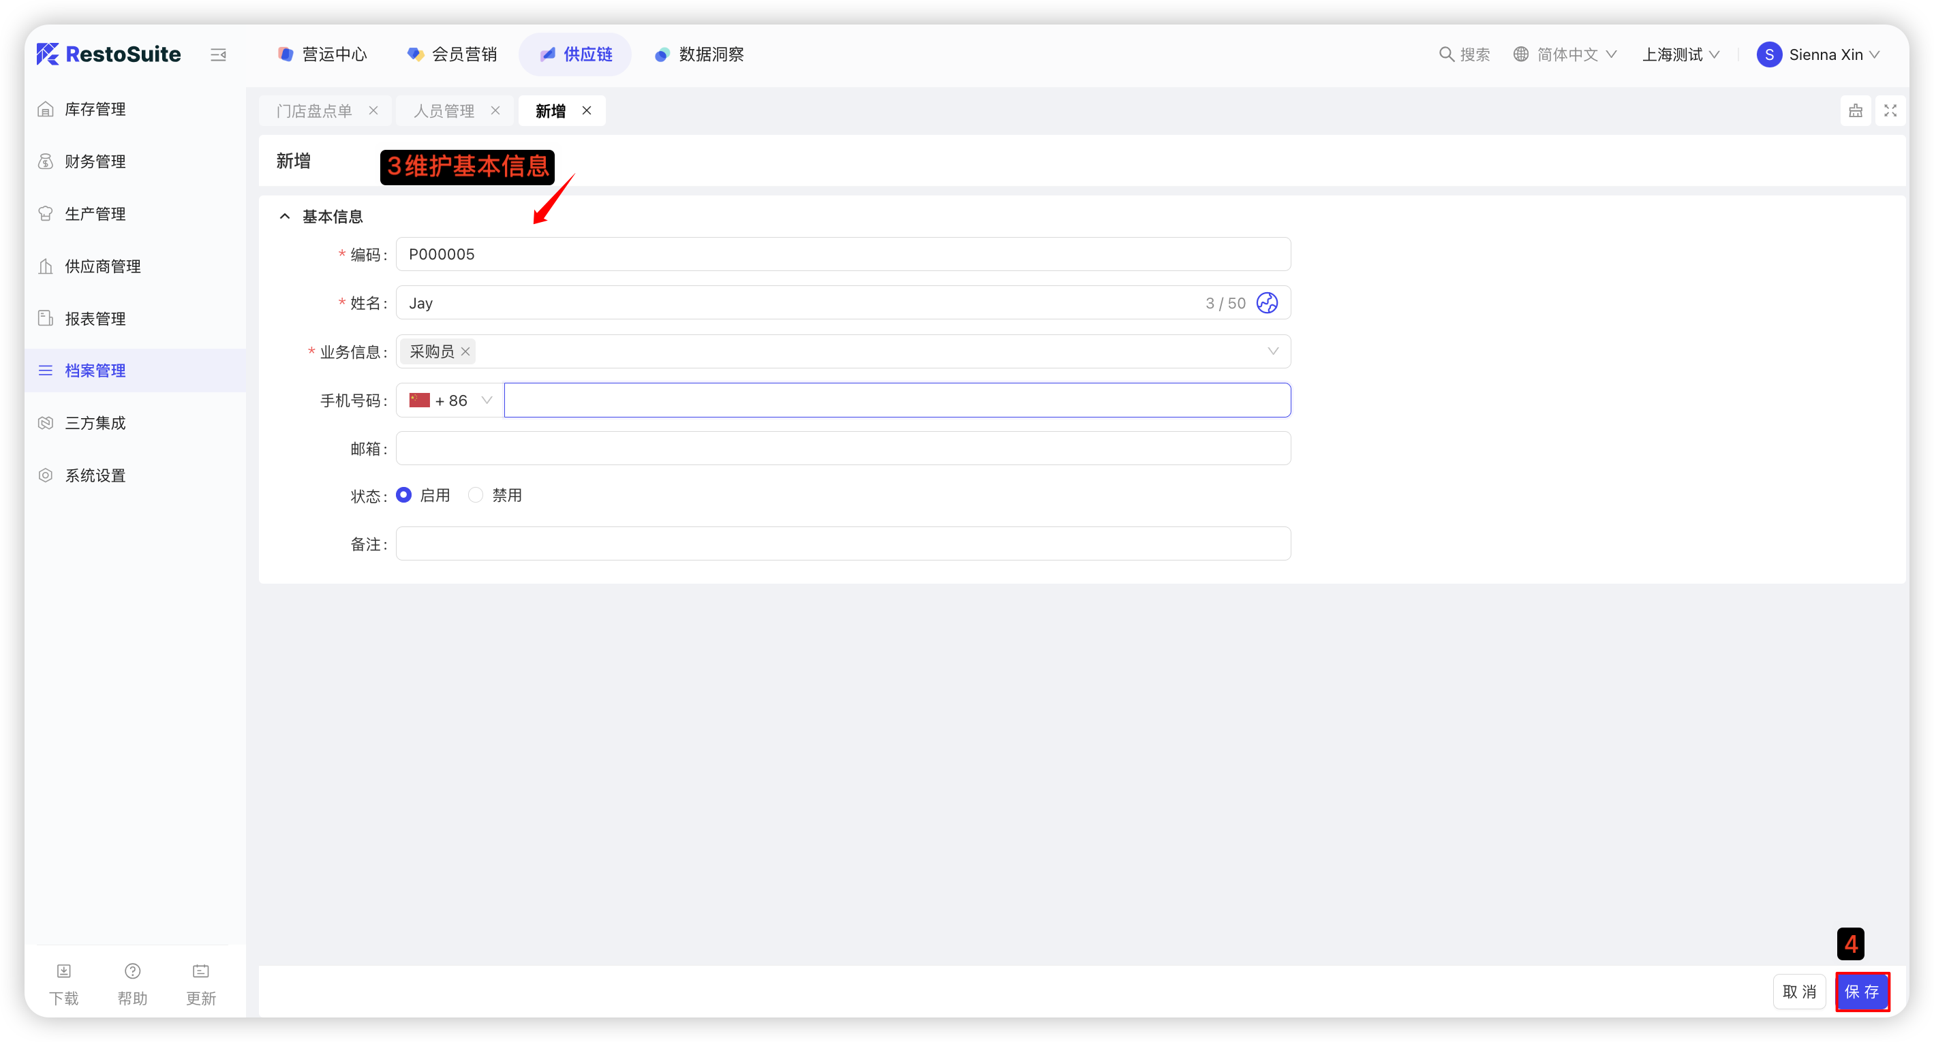Collapse the 基本信息 section
Screen dimensions: 1934x1042
[285, 217]
